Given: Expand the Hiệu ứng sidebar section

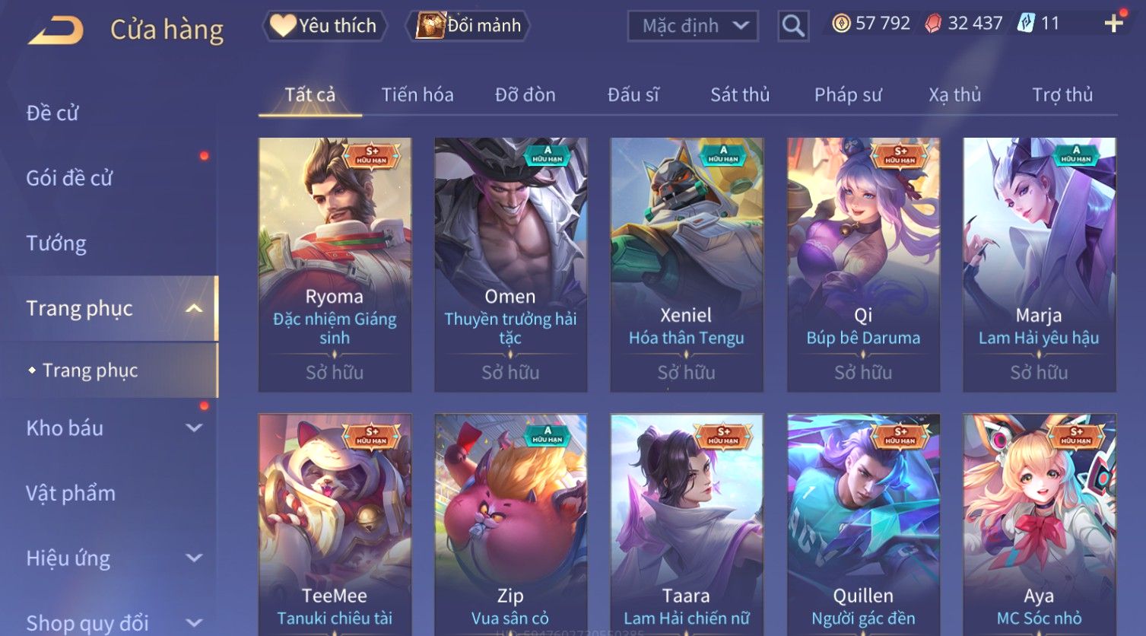Looking at the screenshot, I should (195, 558).
